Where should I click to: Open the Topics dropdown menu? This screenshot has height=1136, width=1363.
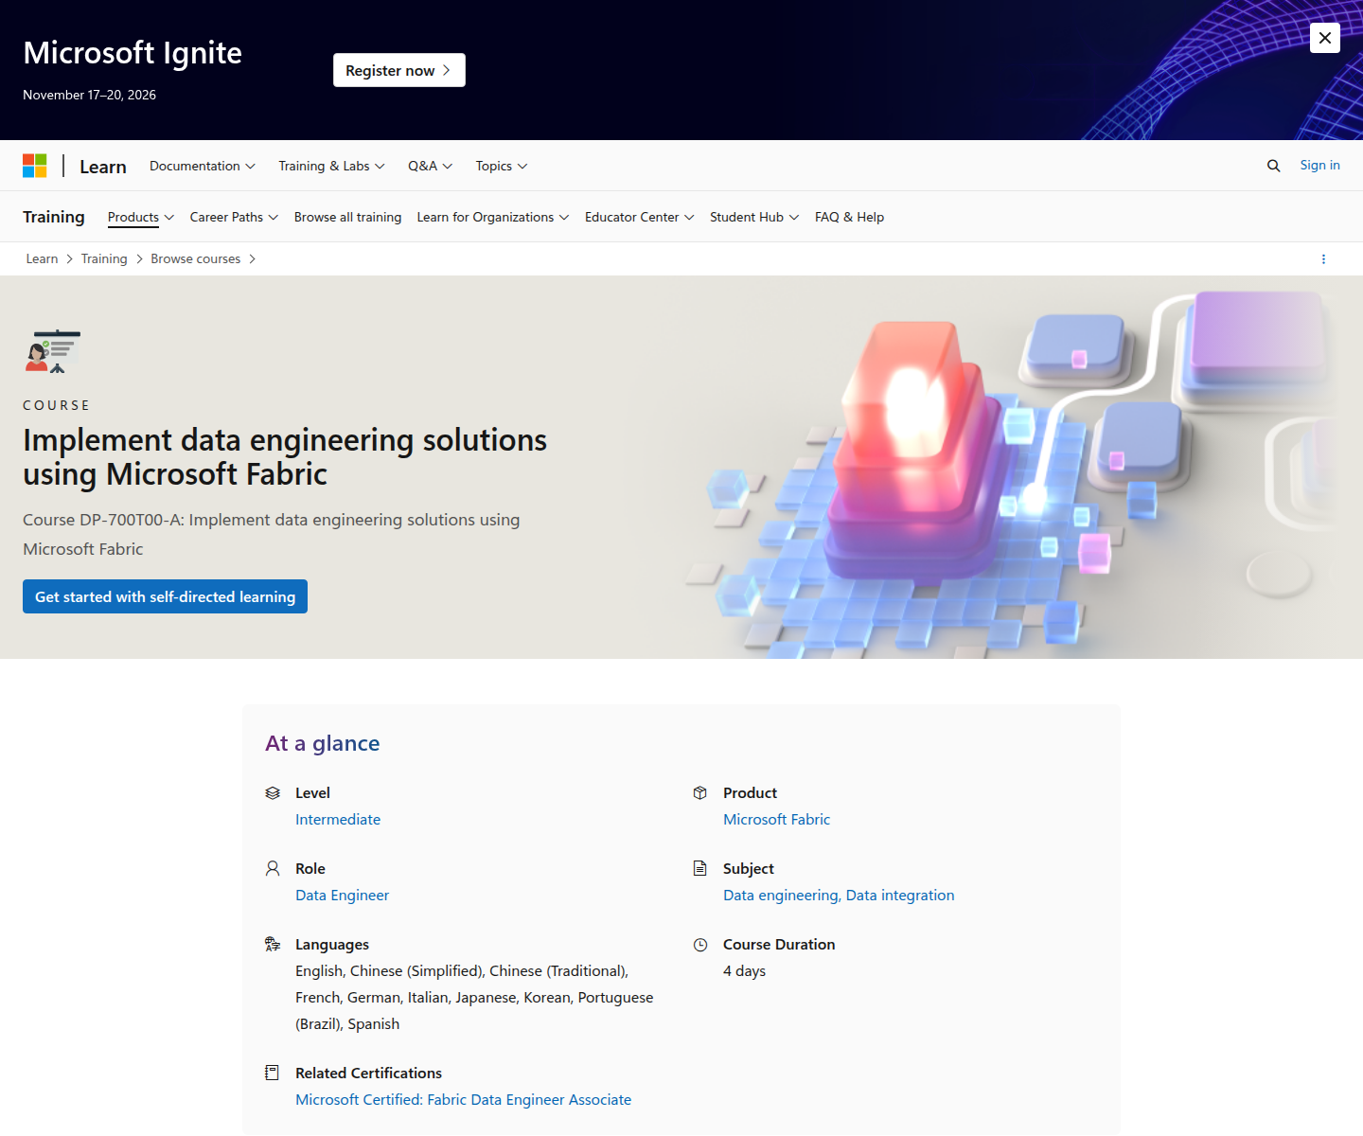pyautogui.click(x=502, y=166)
